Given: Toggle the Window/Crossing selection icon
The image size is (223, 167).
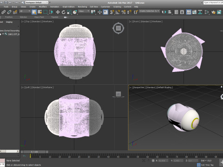Looking at the screenshot, I should click(51, 12).
